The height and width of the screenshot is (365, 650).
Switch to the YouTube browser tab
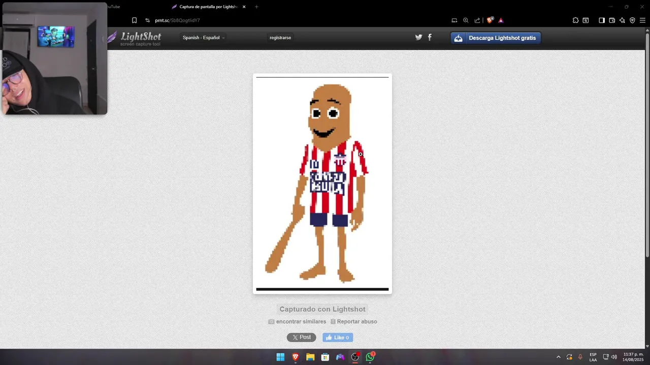coord(114,7)
